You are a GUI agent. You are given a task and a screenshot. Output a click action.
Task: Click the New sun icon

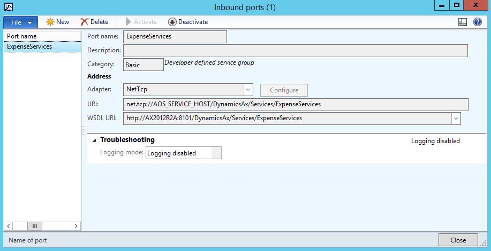[x=50, y=22]
